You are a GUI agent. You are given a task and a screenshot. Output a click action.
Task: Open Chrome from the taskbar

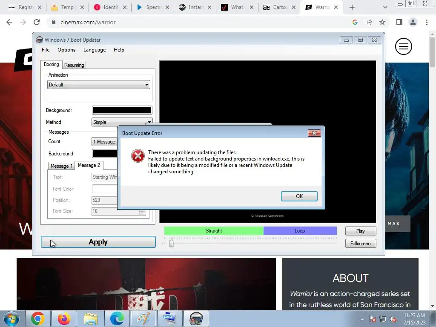(37, 318)
